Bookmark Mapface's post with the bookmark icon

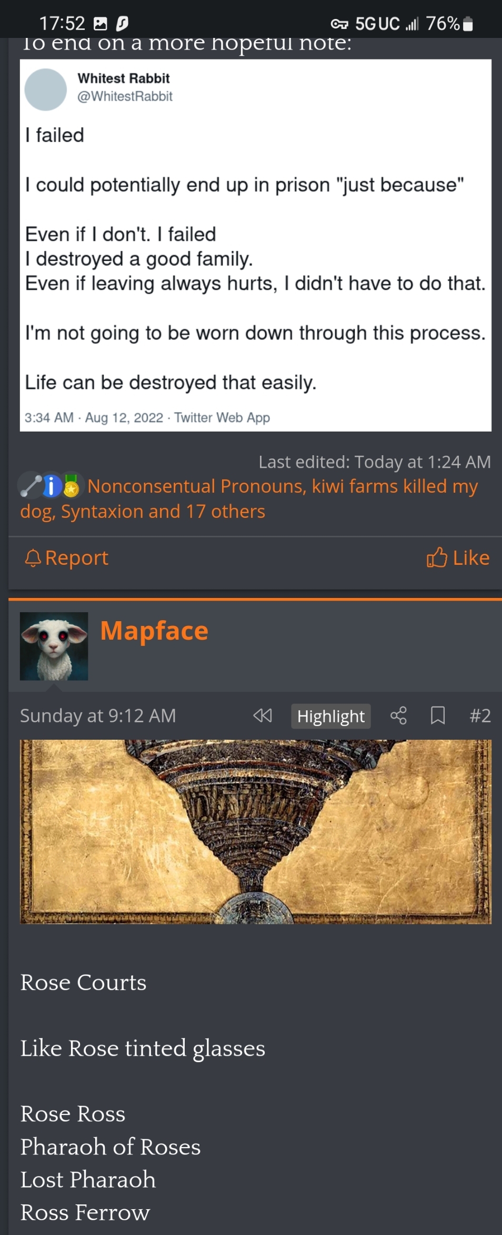click(x=438, y=715)
